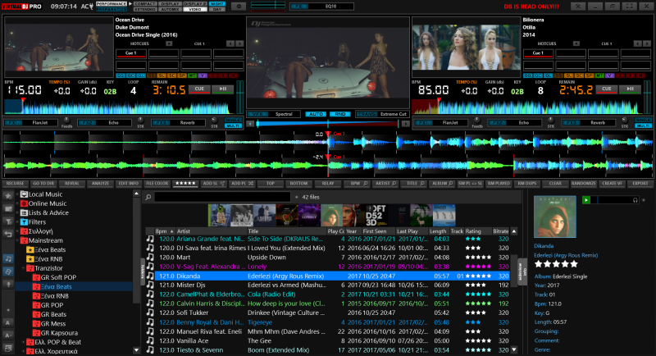The width and height of the screenshot is (656, 356).
Task: Click the Filters blue folder icon
Action: pyautogui.click(x=24, y=221)
